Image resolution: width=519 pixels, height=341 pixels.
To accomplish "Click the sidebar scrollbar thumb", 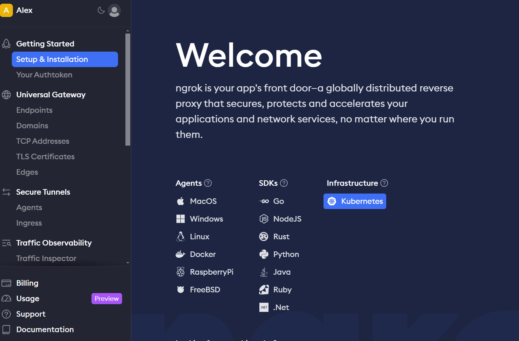I will point(128,90).
